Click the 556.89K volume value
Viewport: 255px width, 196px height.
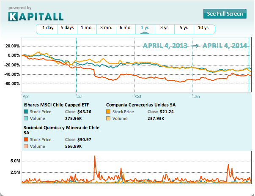click(73, 147)
